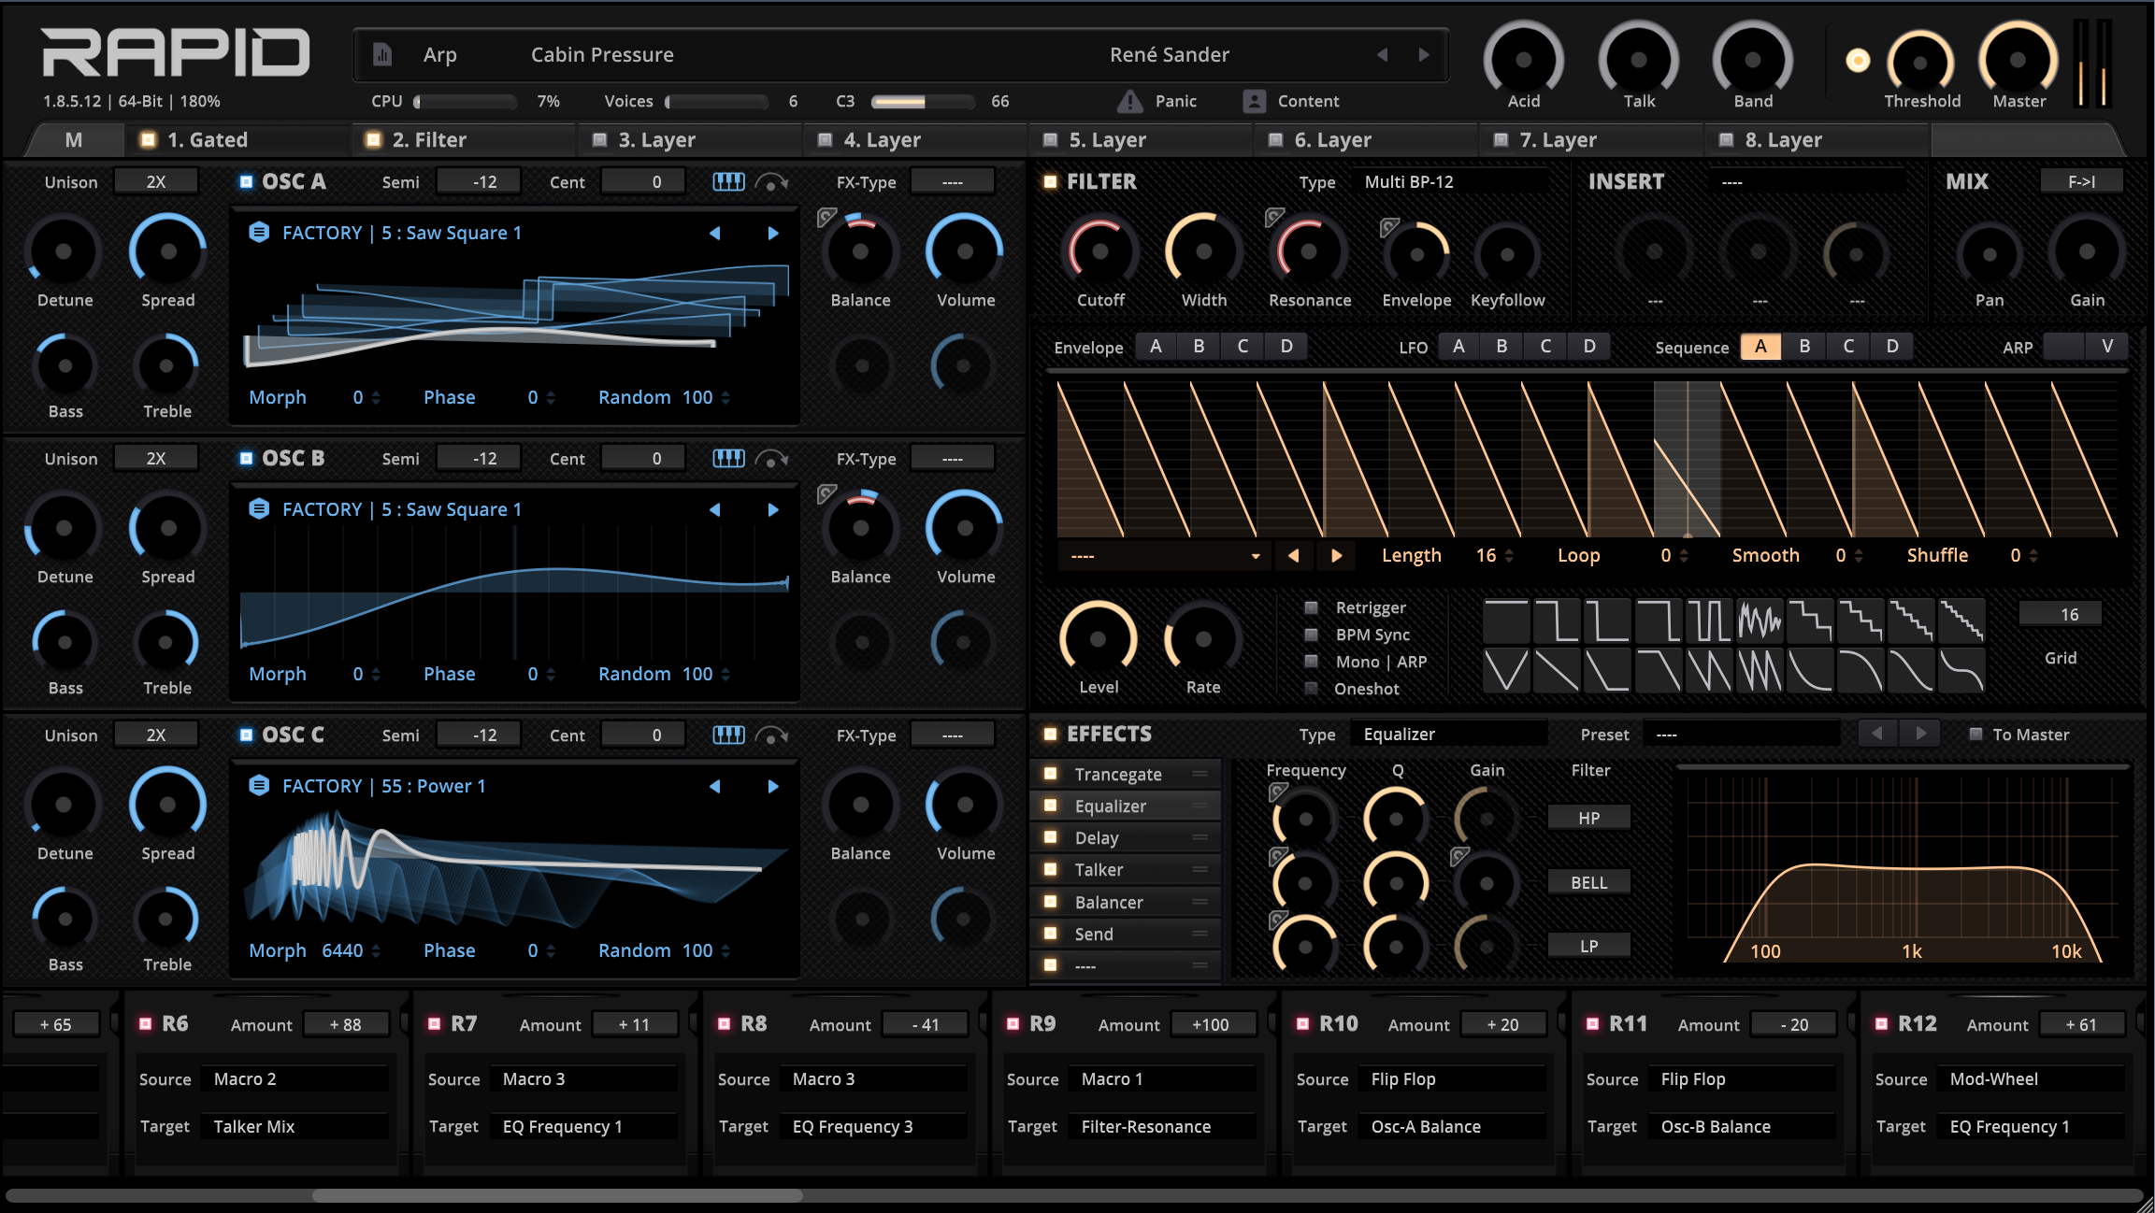Image resolution: width=2155 pixels, height=1213 pixels.
Task: Click OSC C glide dial icon
Action: [x=771, y=735]
